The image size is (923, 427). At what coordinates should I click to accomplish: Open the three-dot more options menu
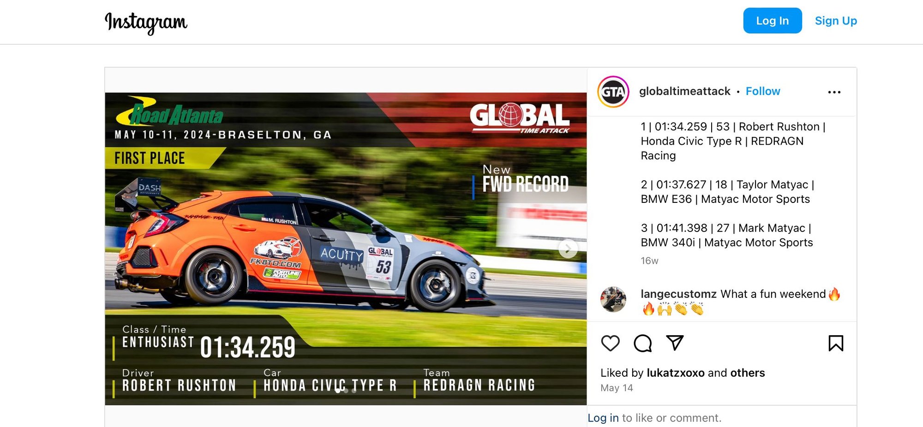click(x=834, y=92)
